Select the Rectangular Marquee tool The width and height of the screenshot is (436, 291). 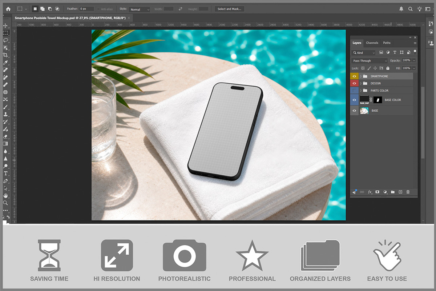click(x=5, y=33)
